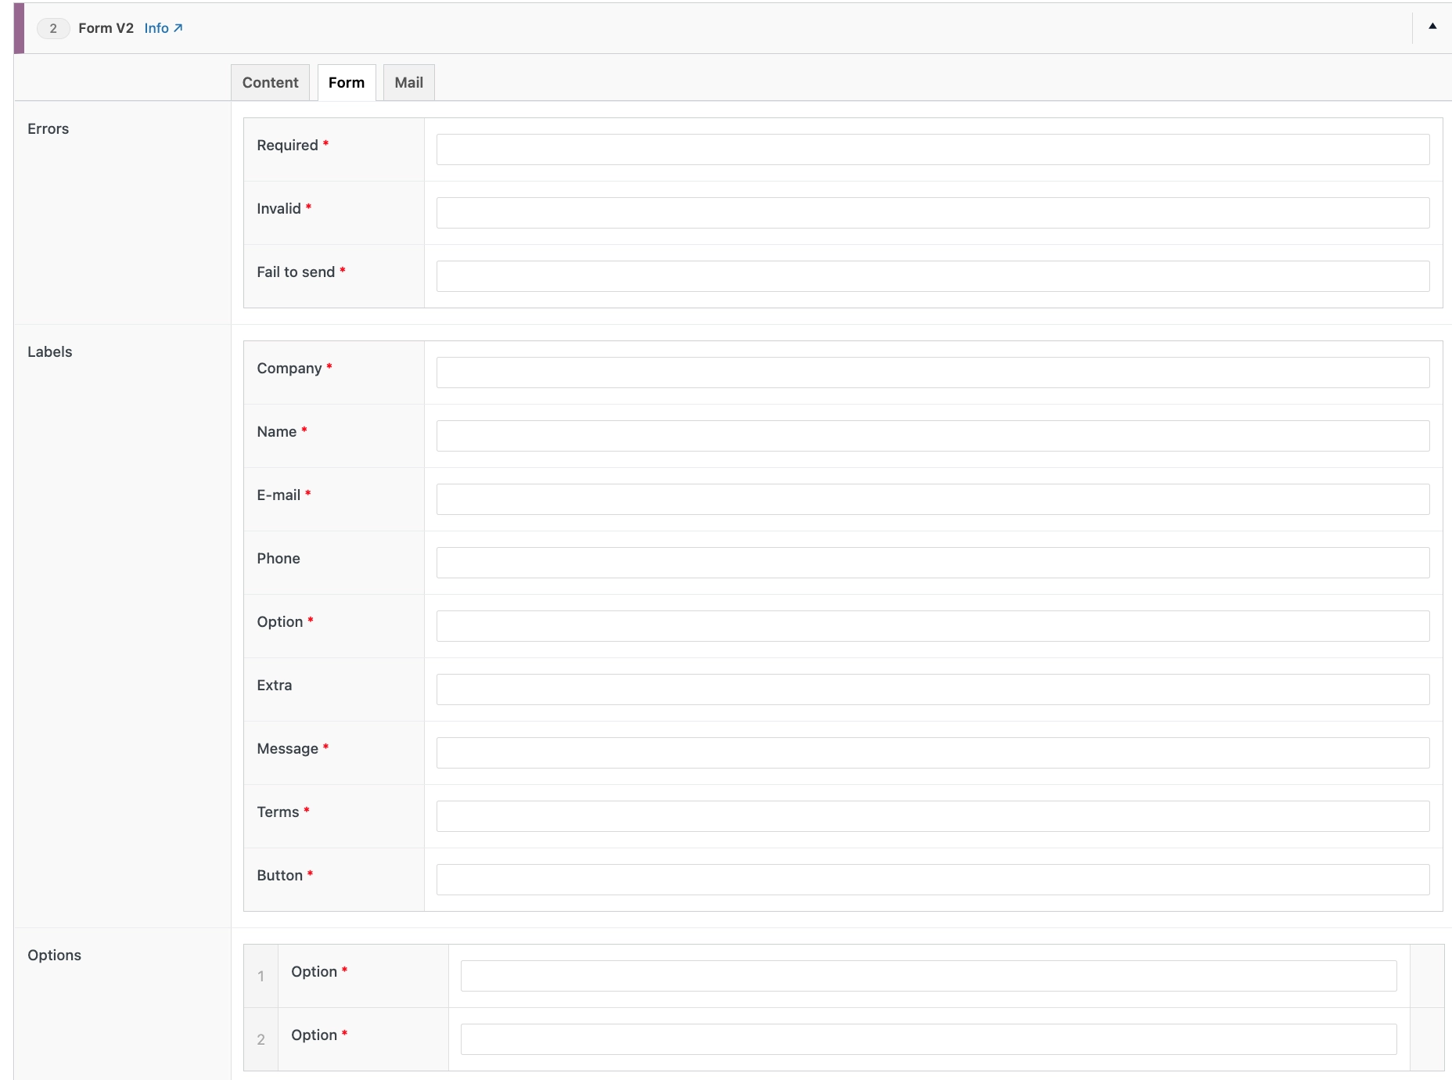Collapse the Form V2 layout panel
The image size is (1452, 1080).
pos(1432,27)
